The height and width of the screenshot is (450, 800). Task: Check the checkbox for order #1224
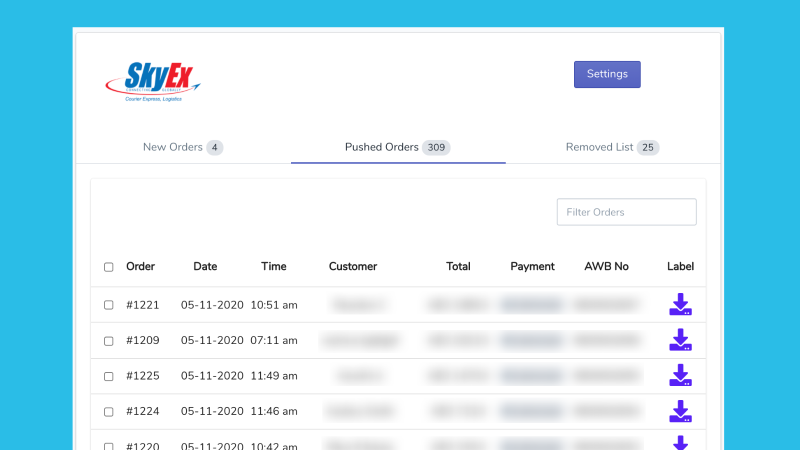click(x=108, y=412)
